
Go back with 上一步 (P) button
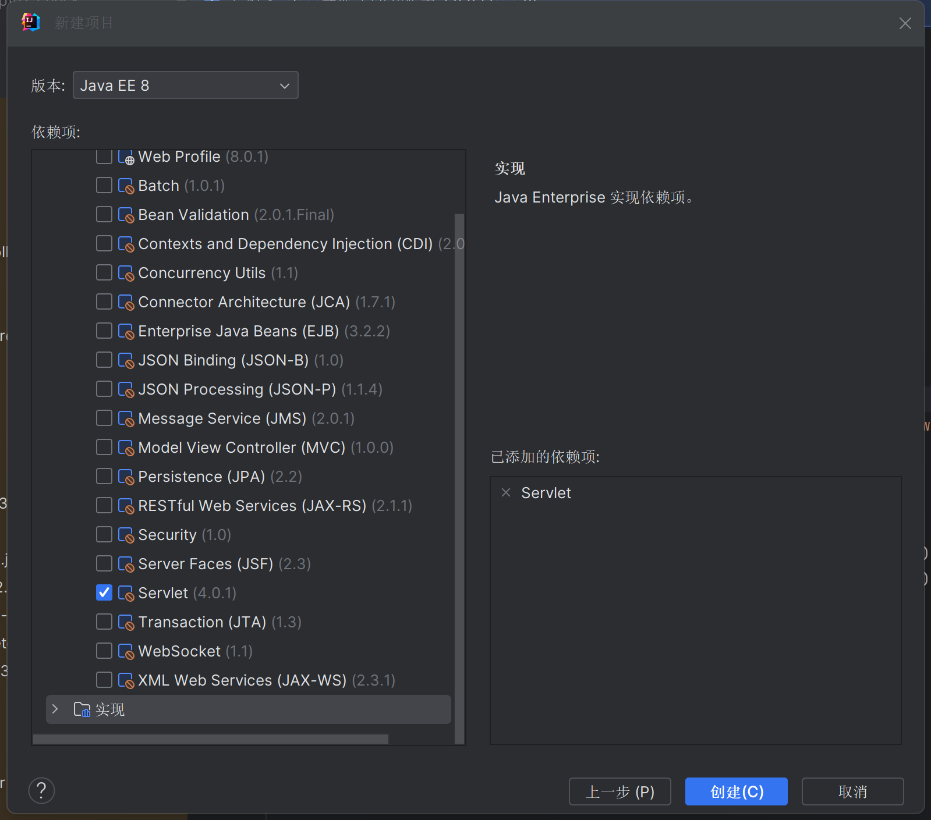click(x=620, y=791)
